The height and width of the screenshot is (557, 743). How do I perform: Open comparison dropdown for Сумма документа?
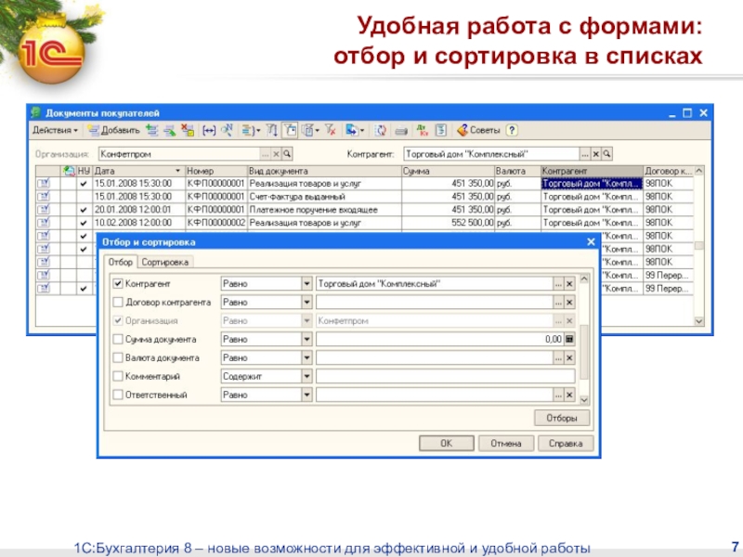click(x=306, y=339)
